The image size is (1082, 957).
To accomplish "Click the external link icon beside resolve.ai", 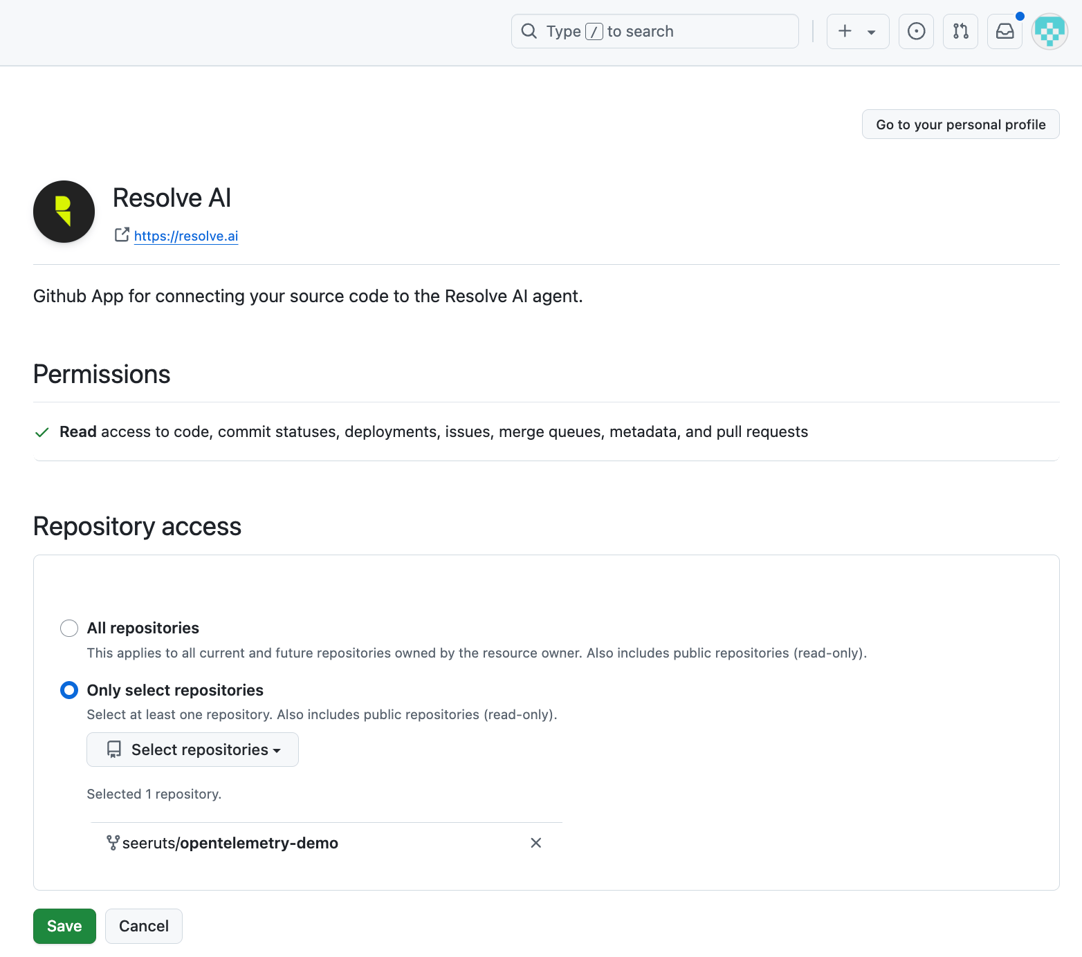I will pyautogui.click(x=122, y=235).
